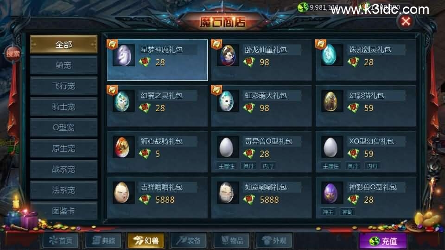
Task: Open the 幻影猫礼包 golden egg icon
Action: pos(331,101)
